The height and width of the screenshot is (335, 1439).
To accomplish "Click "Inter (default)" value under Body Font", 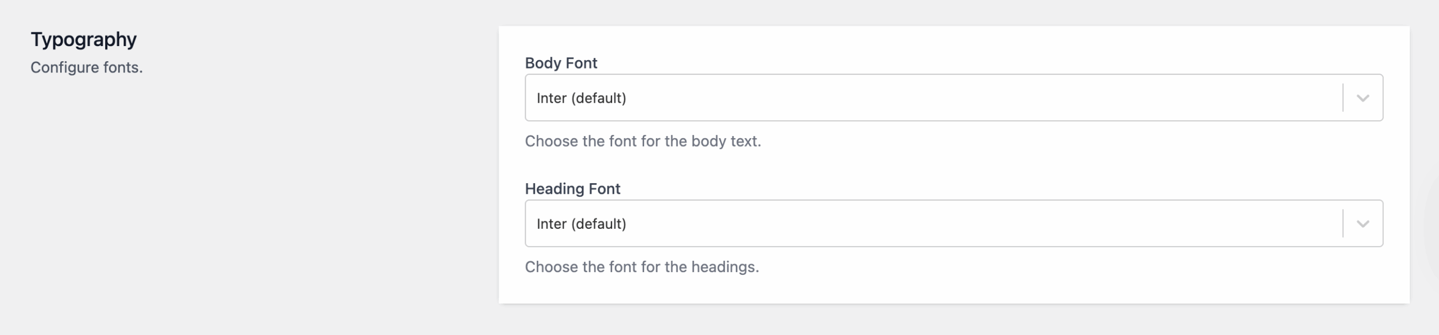I will (x=581, y=98).
